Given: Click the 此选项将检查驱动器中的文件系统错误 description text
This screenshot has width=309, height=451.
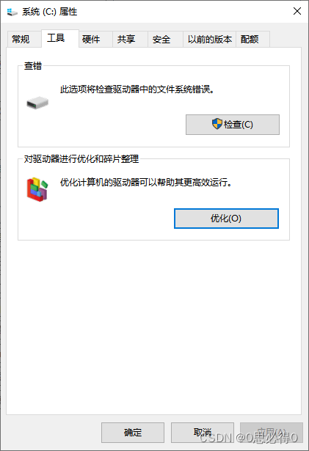Looking at the screenshot, I should click(137, 89).
